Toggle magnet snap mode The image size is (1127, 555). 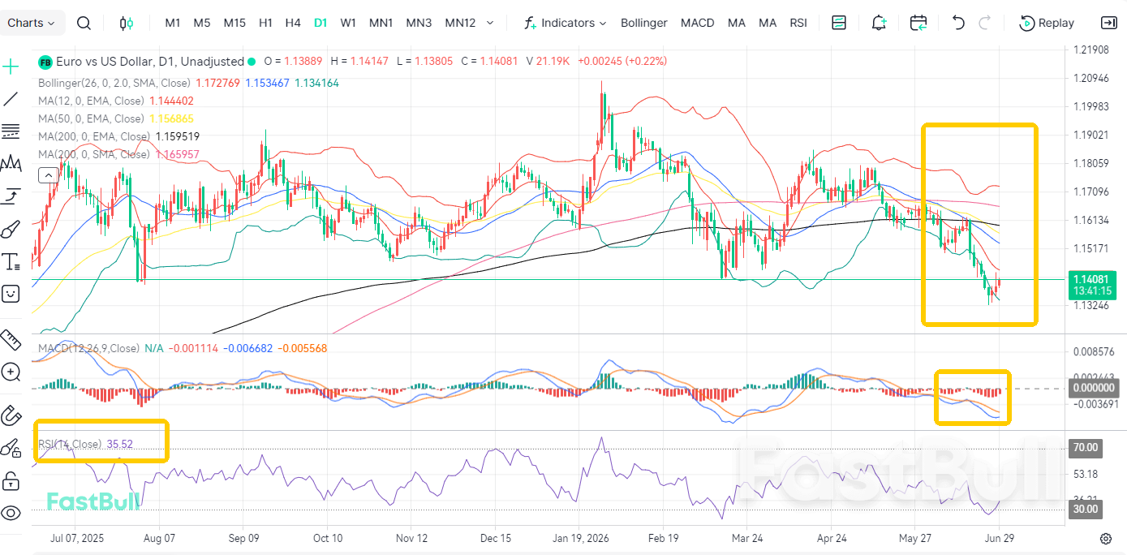(11, 415)
